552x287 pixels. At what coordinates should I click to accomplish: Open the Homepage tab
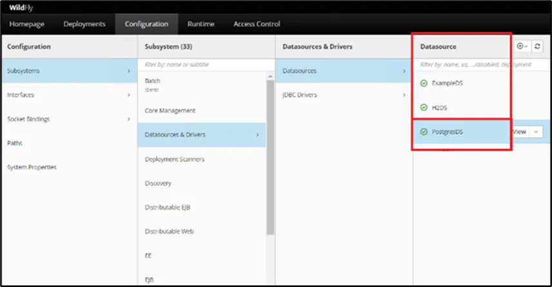[26, 24]
